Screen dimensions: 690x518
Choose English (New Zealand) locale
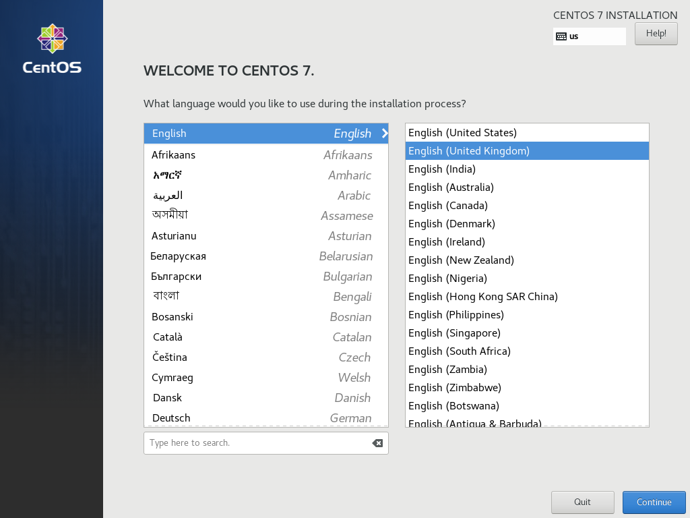tap(527, 260)
